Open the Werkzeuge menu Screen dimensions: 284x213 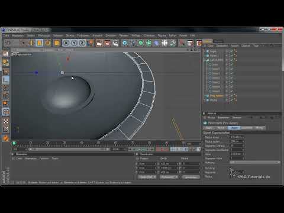[x=44, y=35]
